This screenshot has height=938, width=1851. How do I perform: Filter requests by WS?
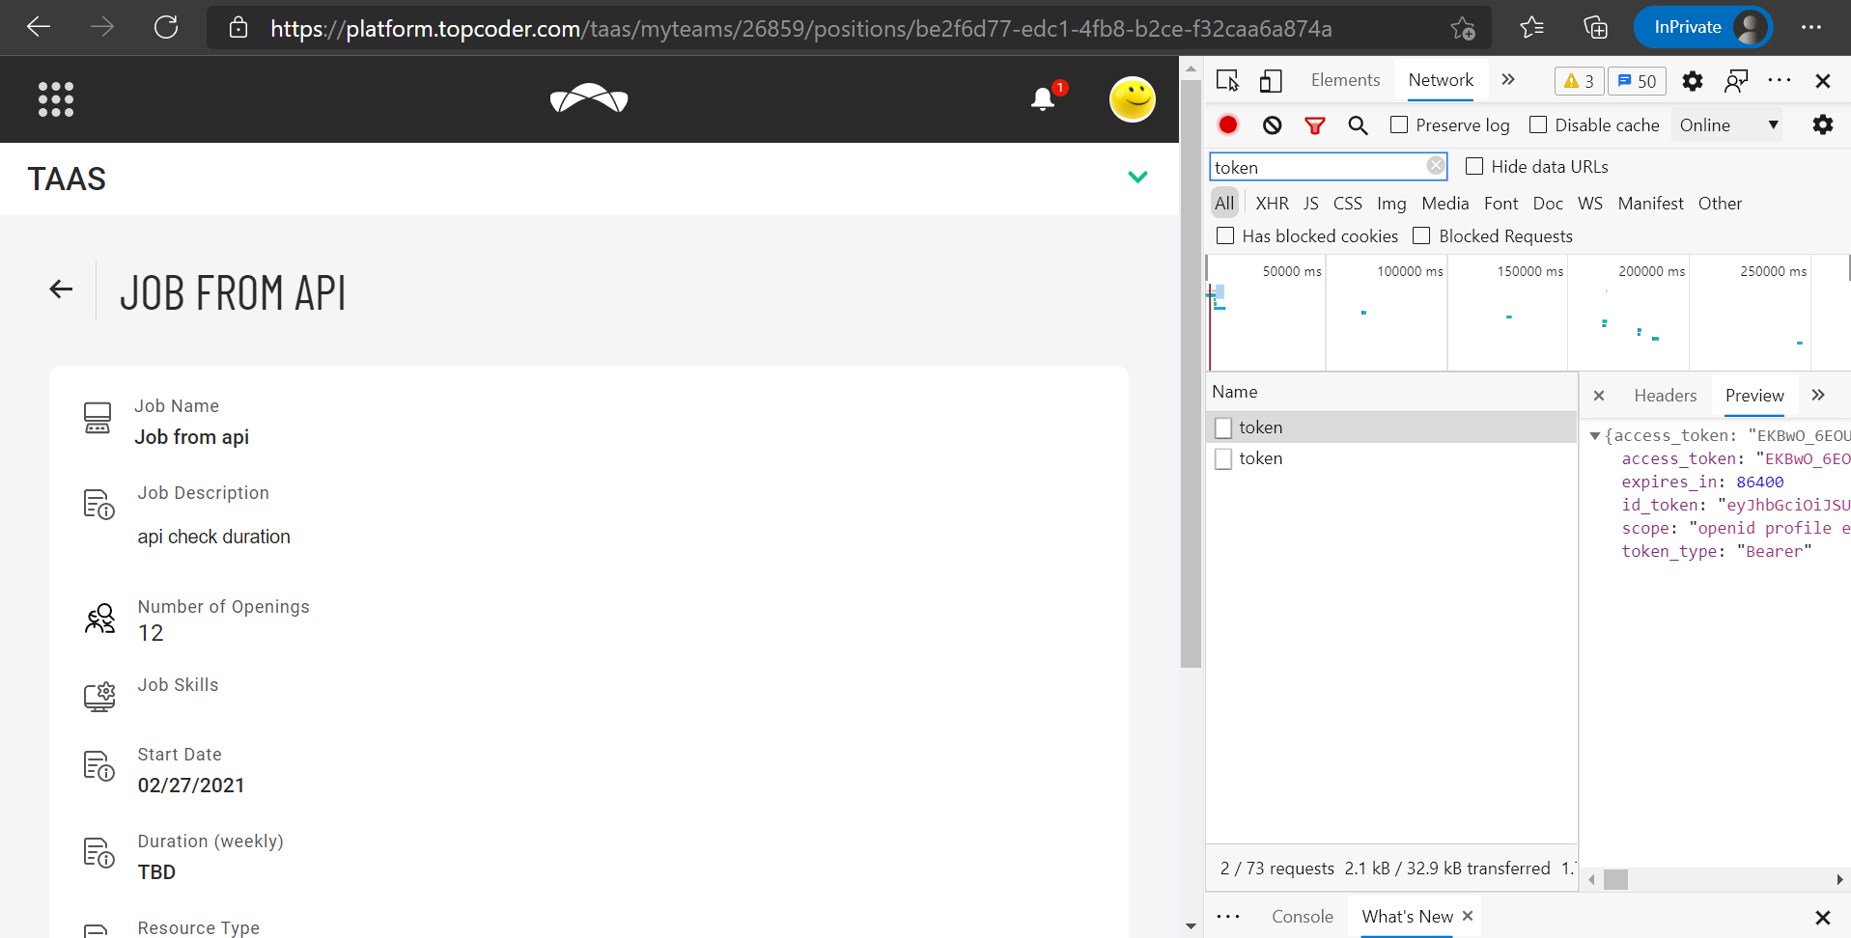pyautogui.click(x=1589, y=204)
